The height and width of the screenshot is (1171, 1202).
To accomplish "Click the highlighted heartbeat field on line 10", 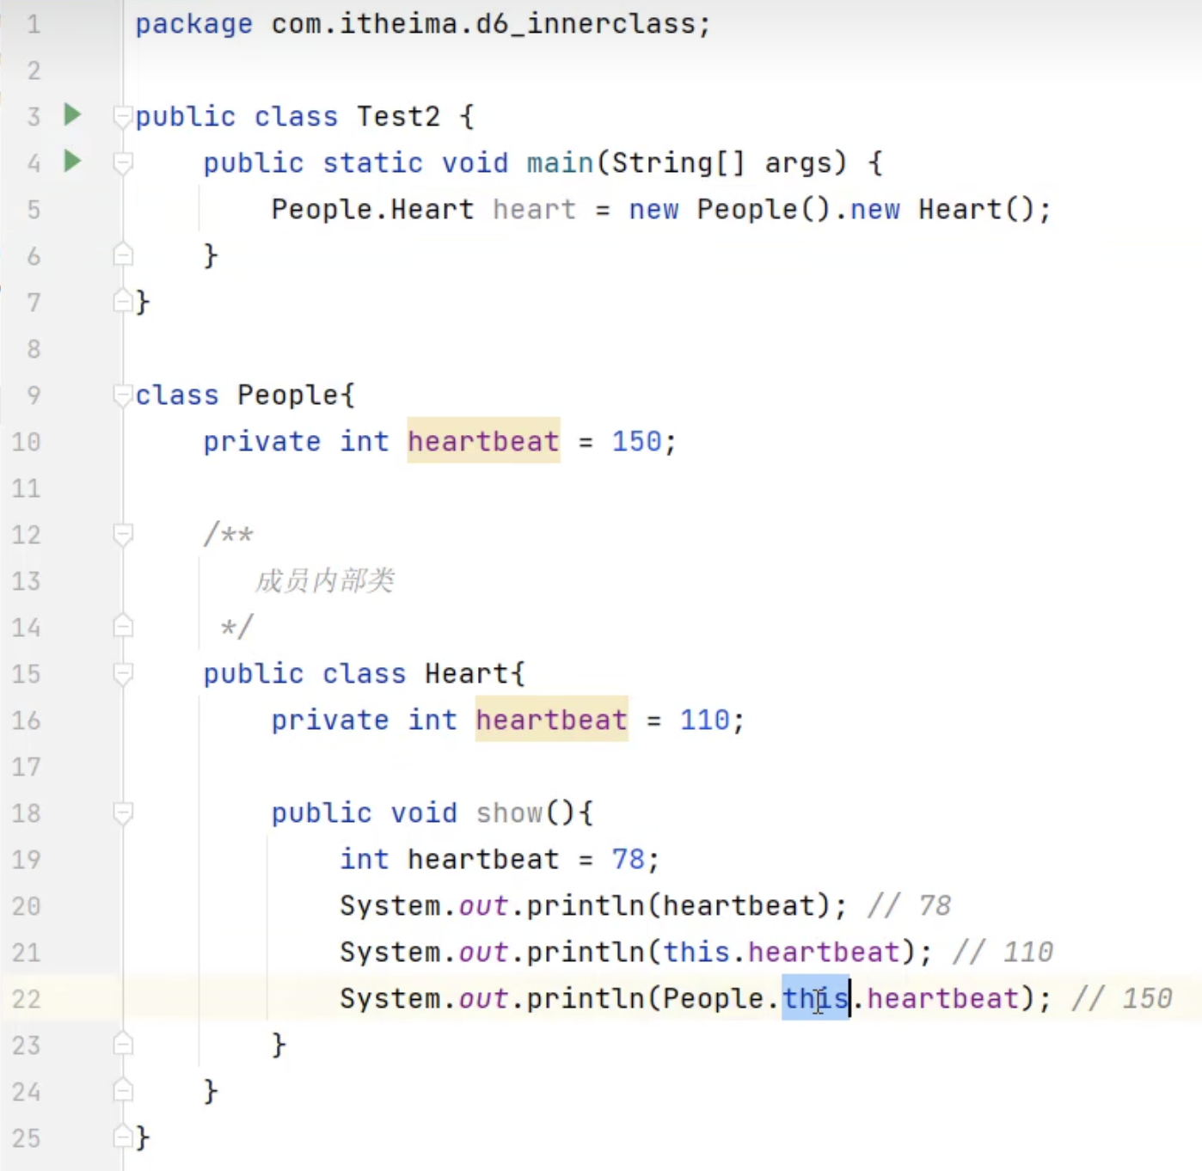I will pyautogui.click(x=483, y=441).
